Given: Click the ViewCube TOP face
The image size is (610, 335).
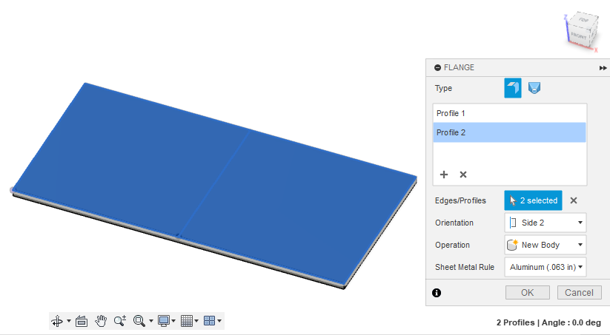Looking at the screenshot, I should pyautogui.click(x=583, y=20).
